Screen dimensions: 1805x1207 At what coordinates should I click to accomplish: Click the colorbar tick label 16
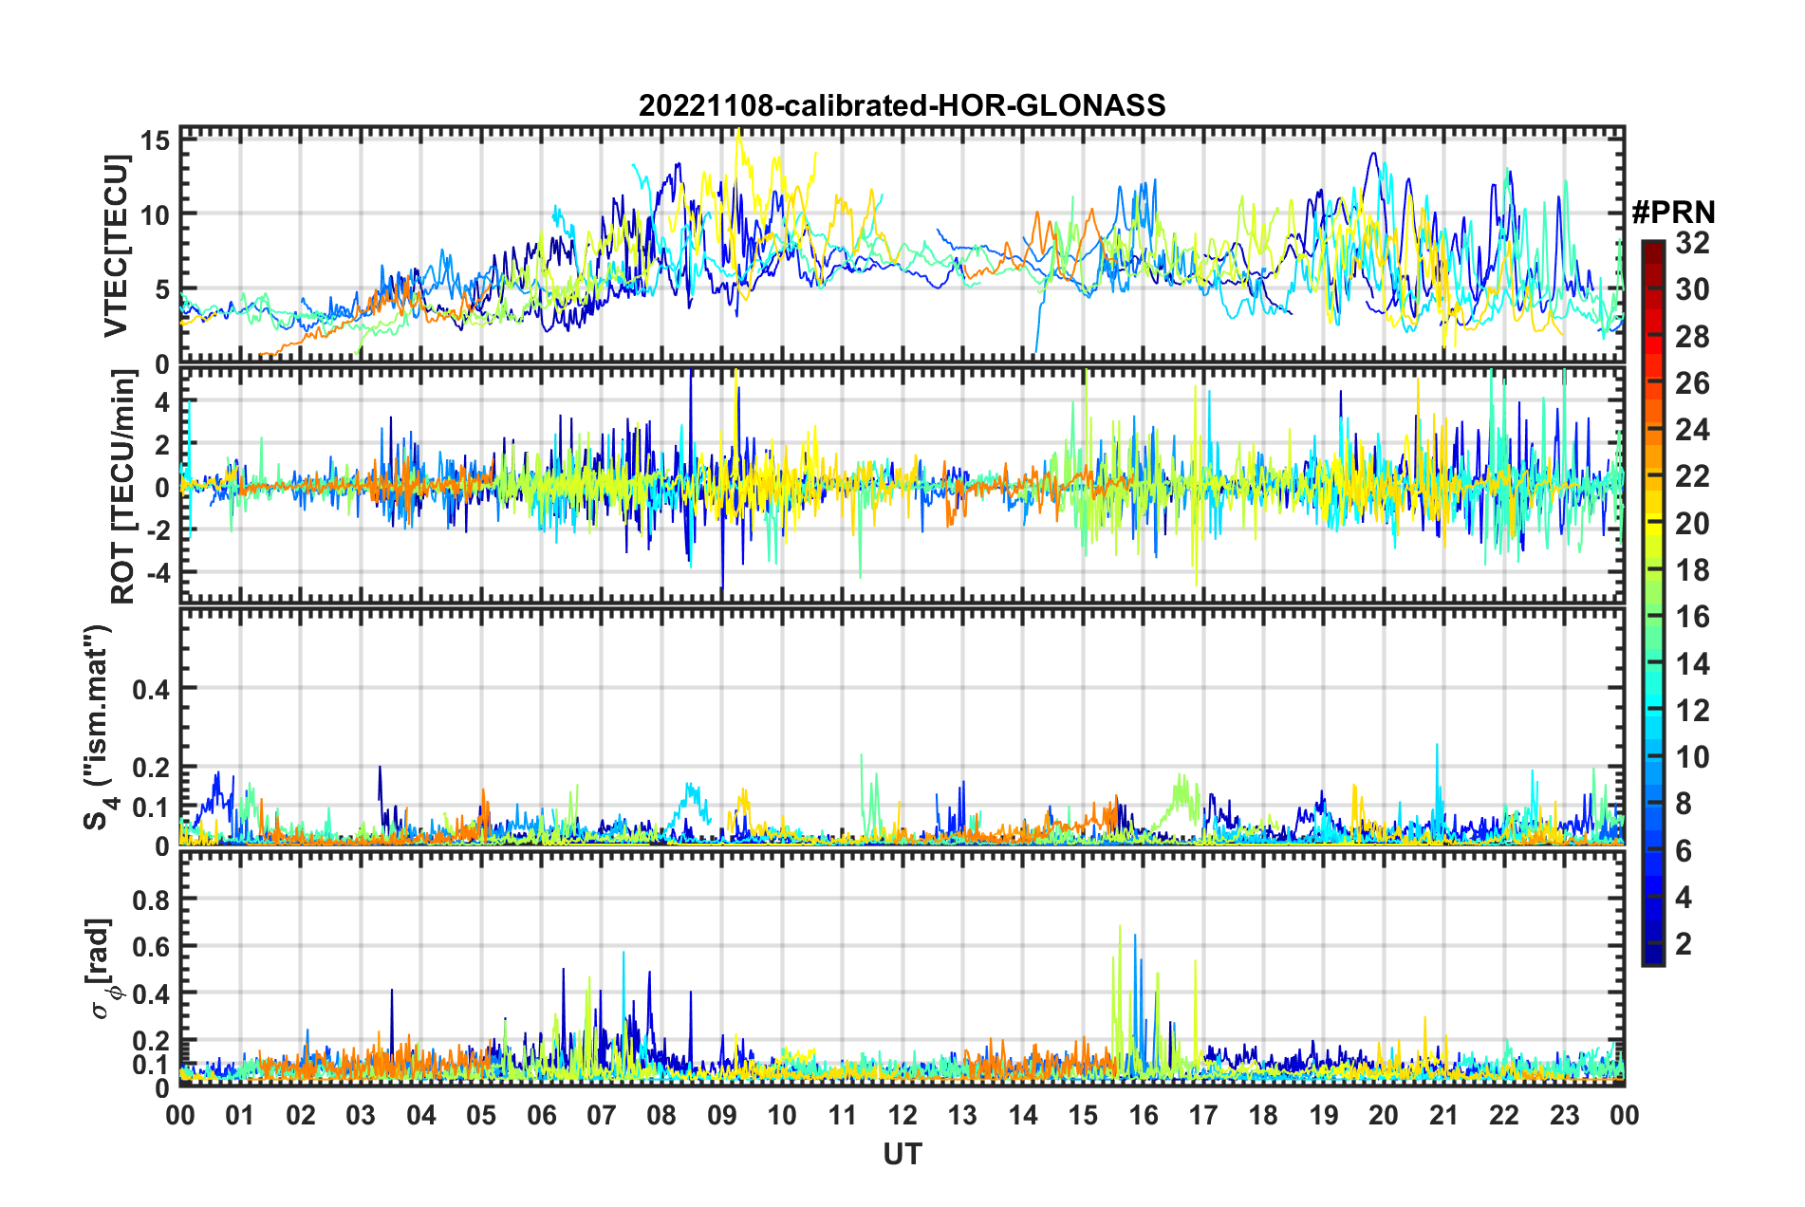tap(1692, 617)
